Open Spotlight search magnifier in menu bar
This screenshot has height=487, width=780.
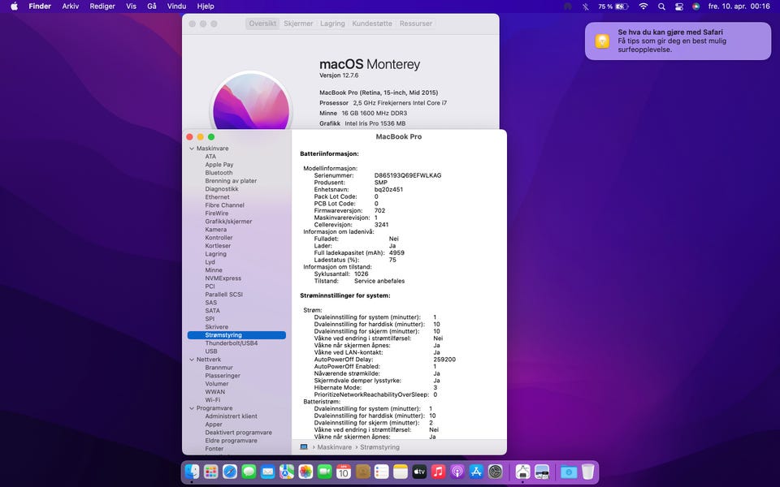pyautogui.click(x=661, y=6)
